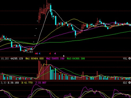Click the D:41.770 KDJ value
131x98 pixels.
pyautogui.click(x=27, y=83)
